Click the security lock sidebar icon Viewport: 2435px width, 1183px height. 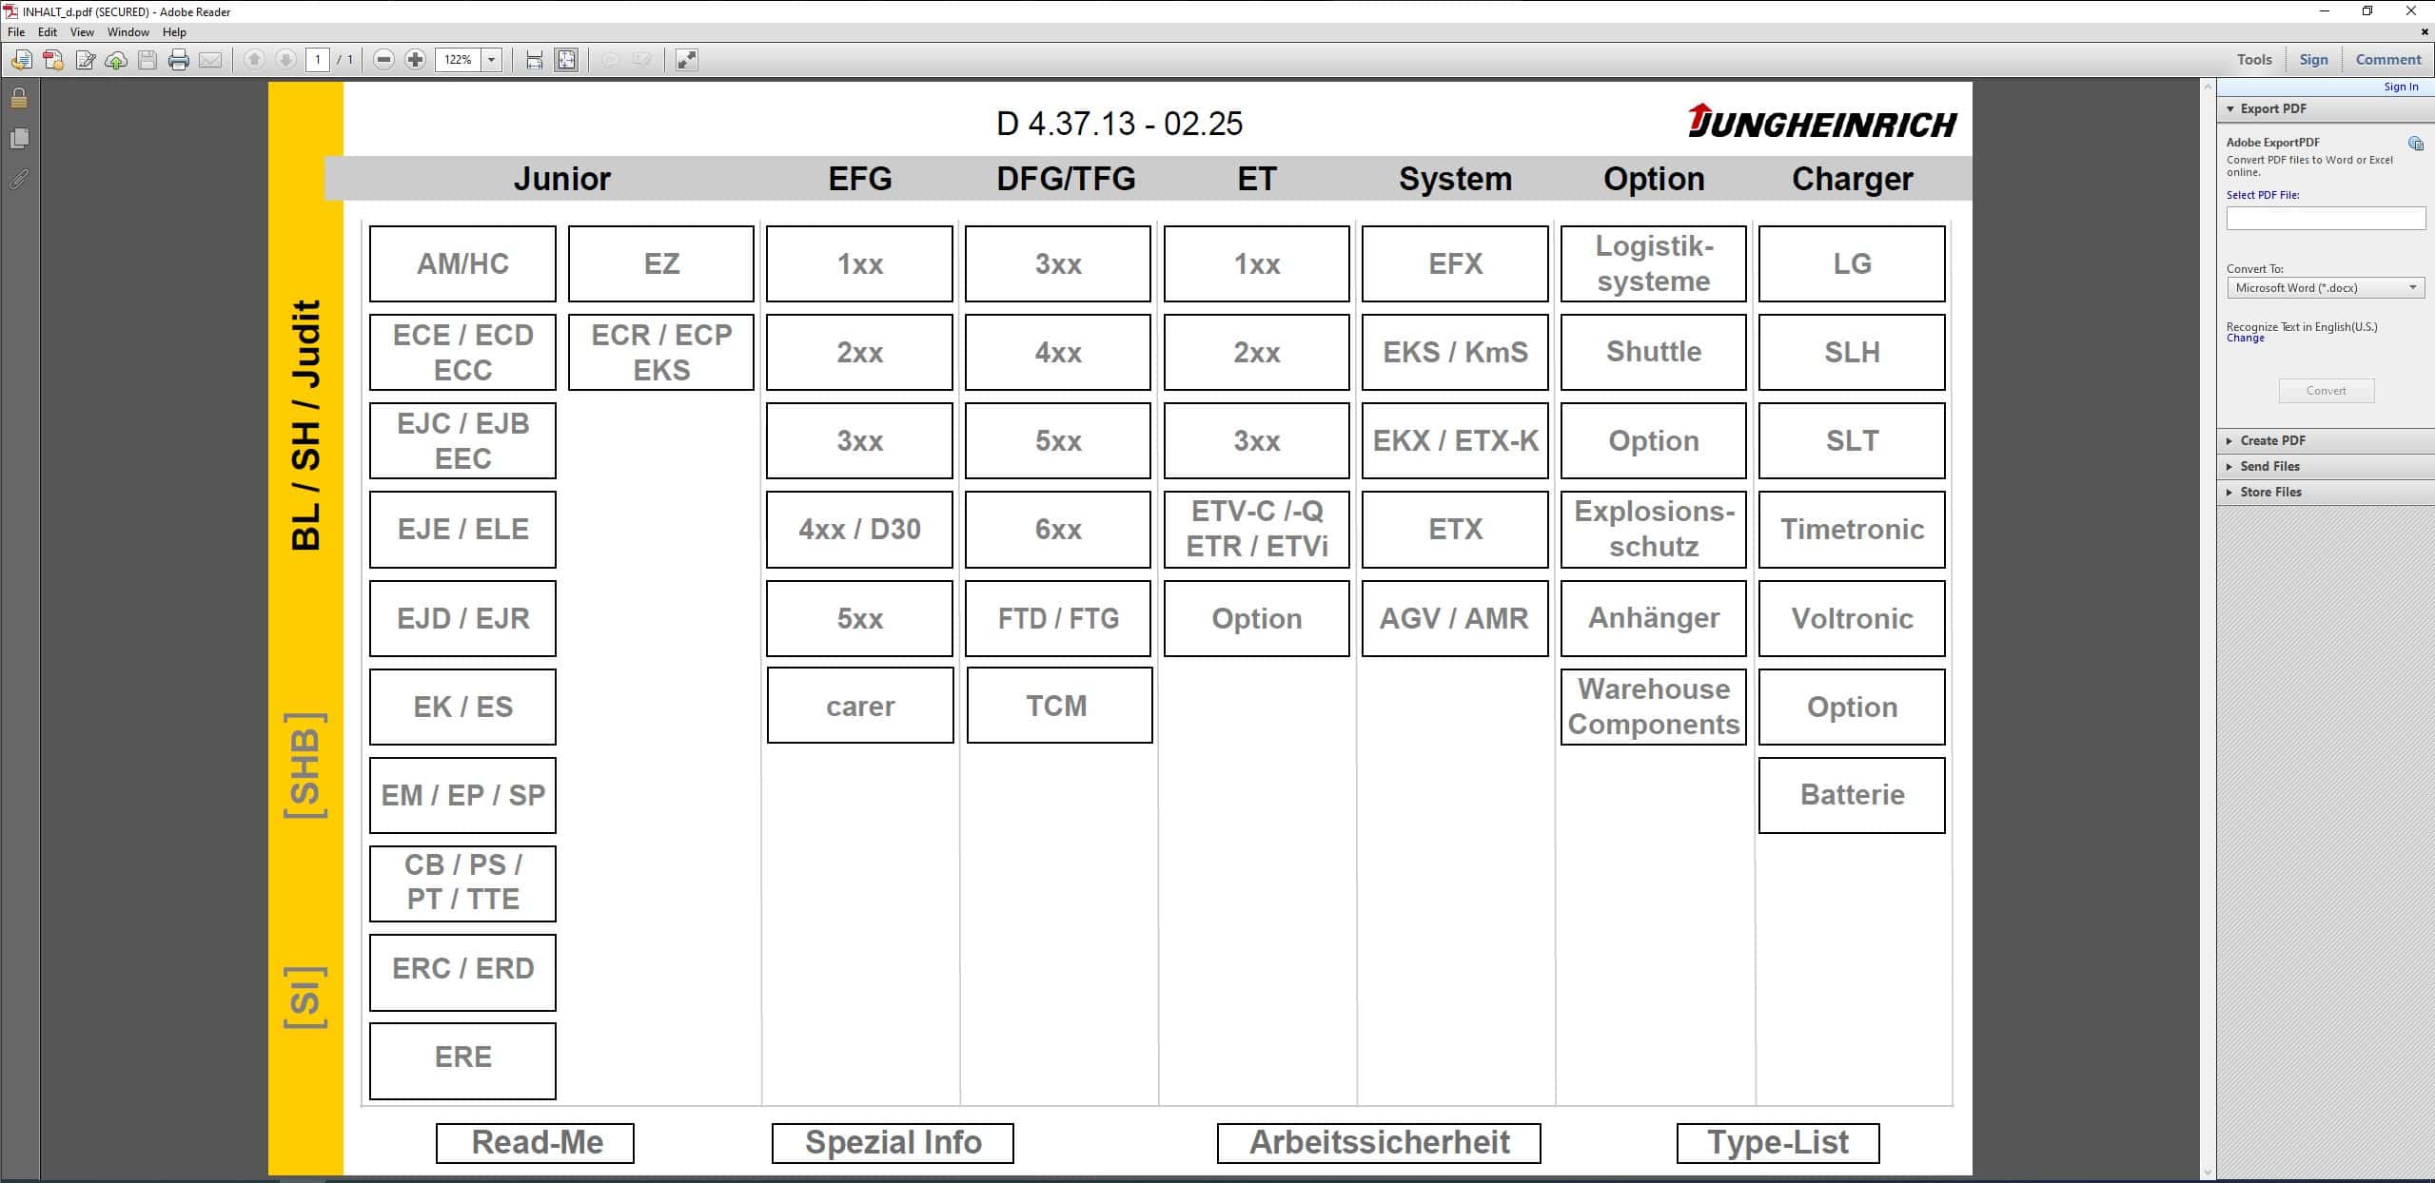[x=19, y=98]
